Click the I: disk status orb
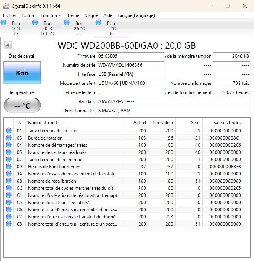The width and height of the screenshot is (254, 261). point(99,23)
